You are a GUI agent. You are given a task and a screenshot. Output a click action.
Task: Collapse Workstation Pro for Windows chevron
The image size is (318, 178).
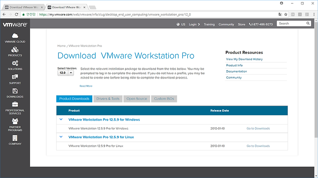[x=61, y=119]
